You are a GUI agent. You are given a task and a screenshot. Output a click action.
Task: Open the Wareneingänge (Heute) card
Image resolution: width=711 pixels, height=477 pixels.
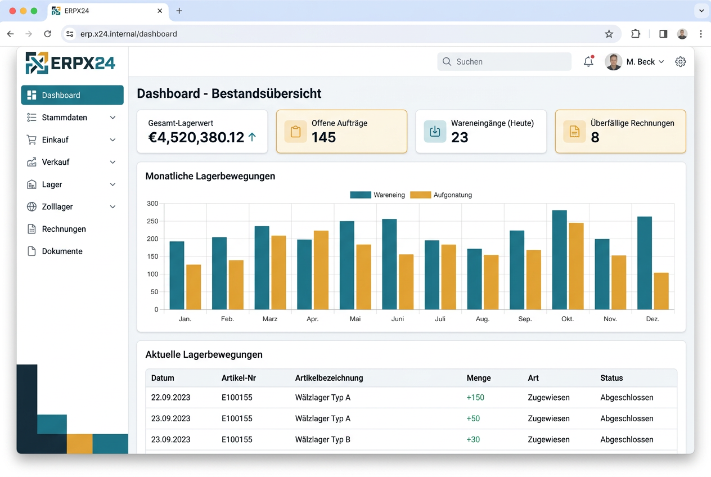[x=481, y=132]
